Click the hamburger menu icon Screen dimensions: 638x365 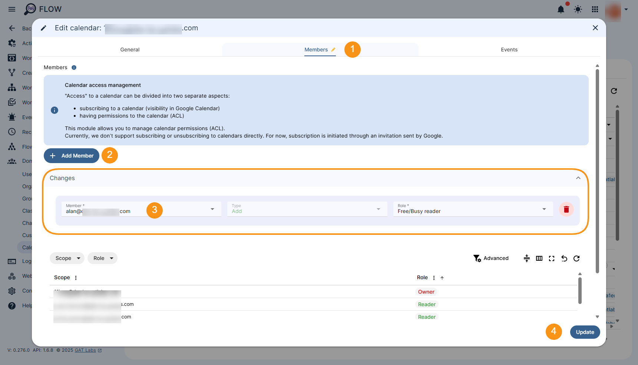(x=11, y=9)
